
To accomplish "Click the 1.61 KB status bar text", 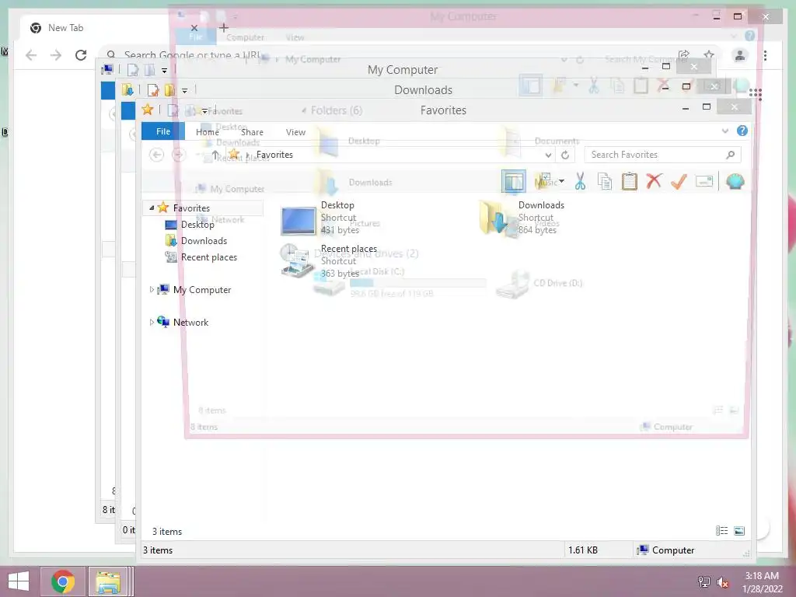I will [583, 550].
